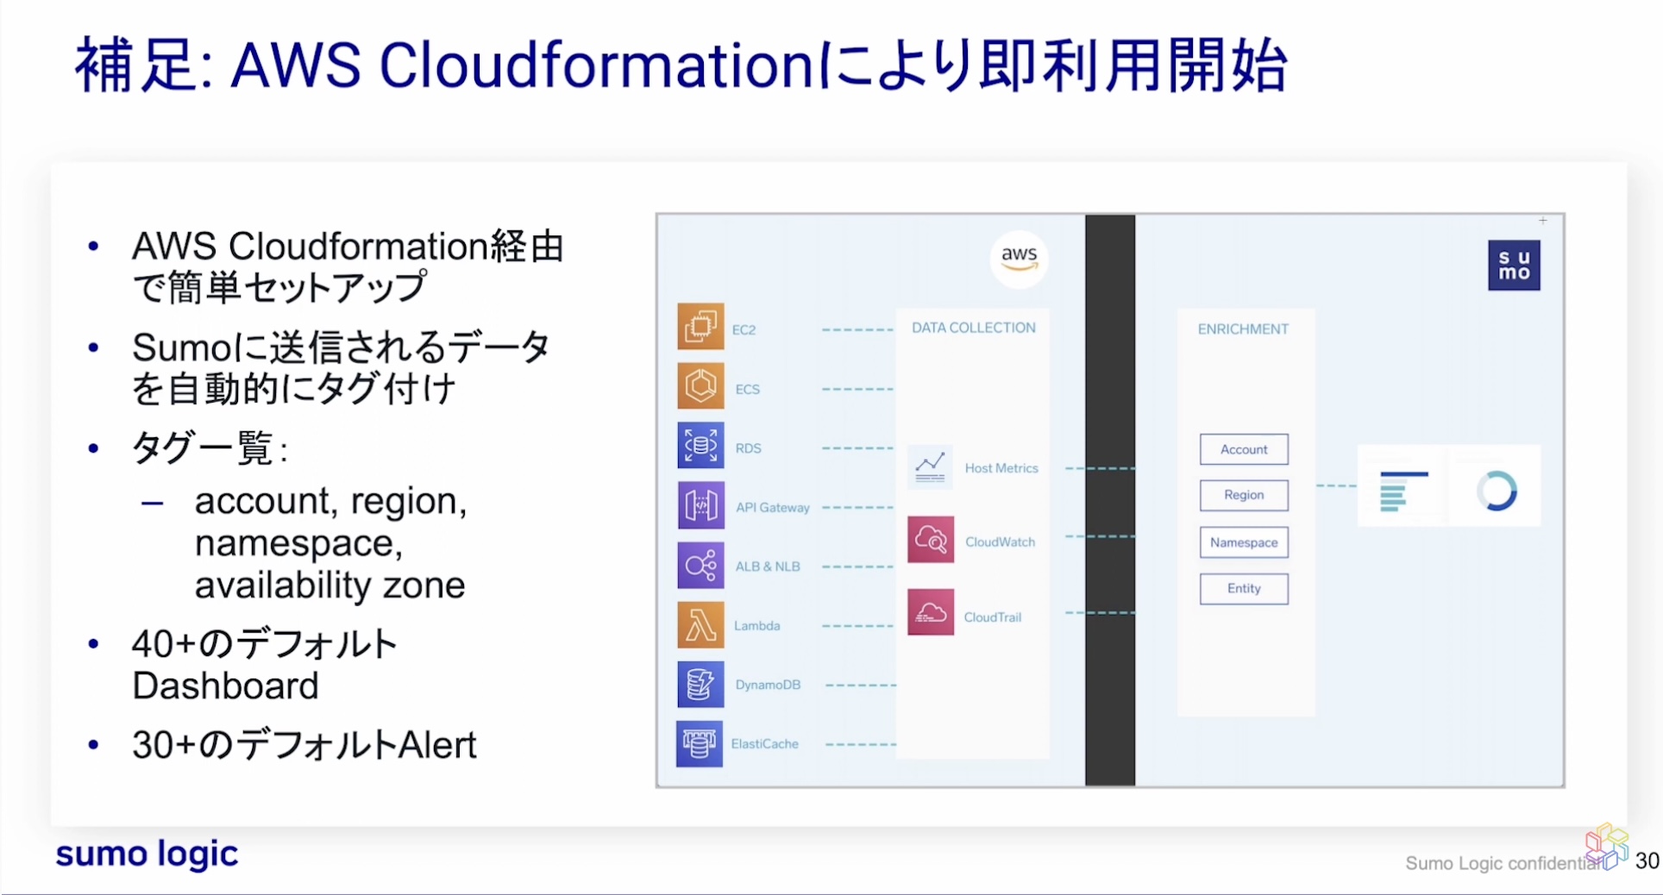Click the Lambda function icon
1663x895 pixels.
[700, 624]
